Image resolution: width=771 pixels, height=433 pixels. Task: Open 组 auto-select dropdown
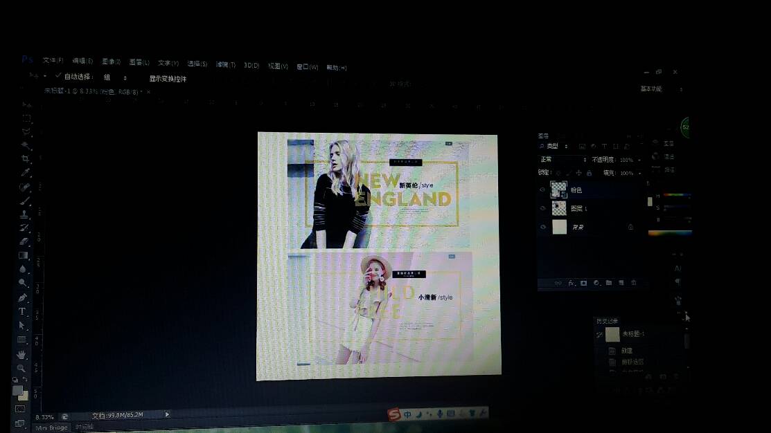click(115, 77)
